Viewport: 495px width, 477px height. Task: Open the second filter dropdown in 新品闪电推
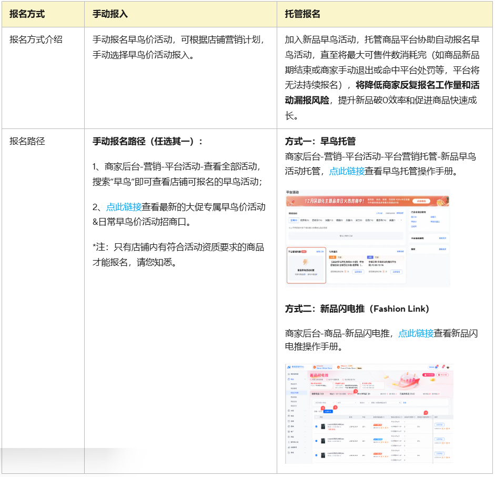(x=346, y=402)
